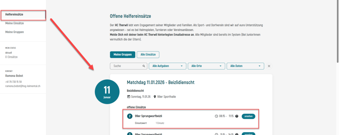Image resolution: width=339 pixels, height=135 pixels.
Task: Expand the Alle Aufgaben dropdown
Action: (x=168, y=66)
